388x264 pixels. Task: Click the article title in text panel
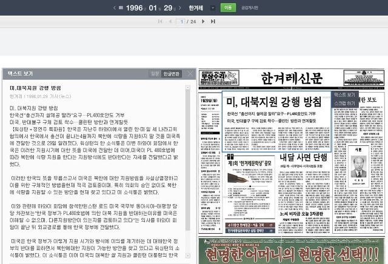click(35, 88)
